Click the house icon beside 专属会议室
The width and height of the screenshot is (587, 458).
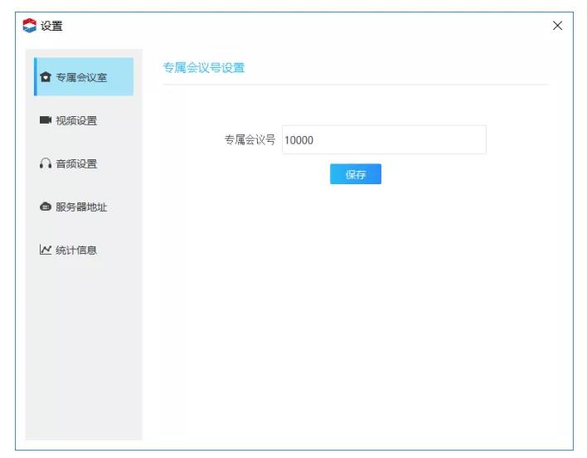click(x=46, y=78)
